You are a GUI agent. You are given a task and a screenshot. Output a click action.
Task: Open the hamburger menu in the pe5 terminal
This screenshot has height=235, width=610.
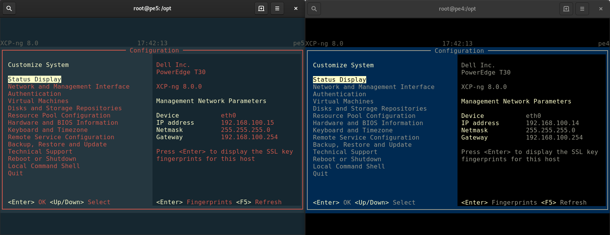(277, 8)
